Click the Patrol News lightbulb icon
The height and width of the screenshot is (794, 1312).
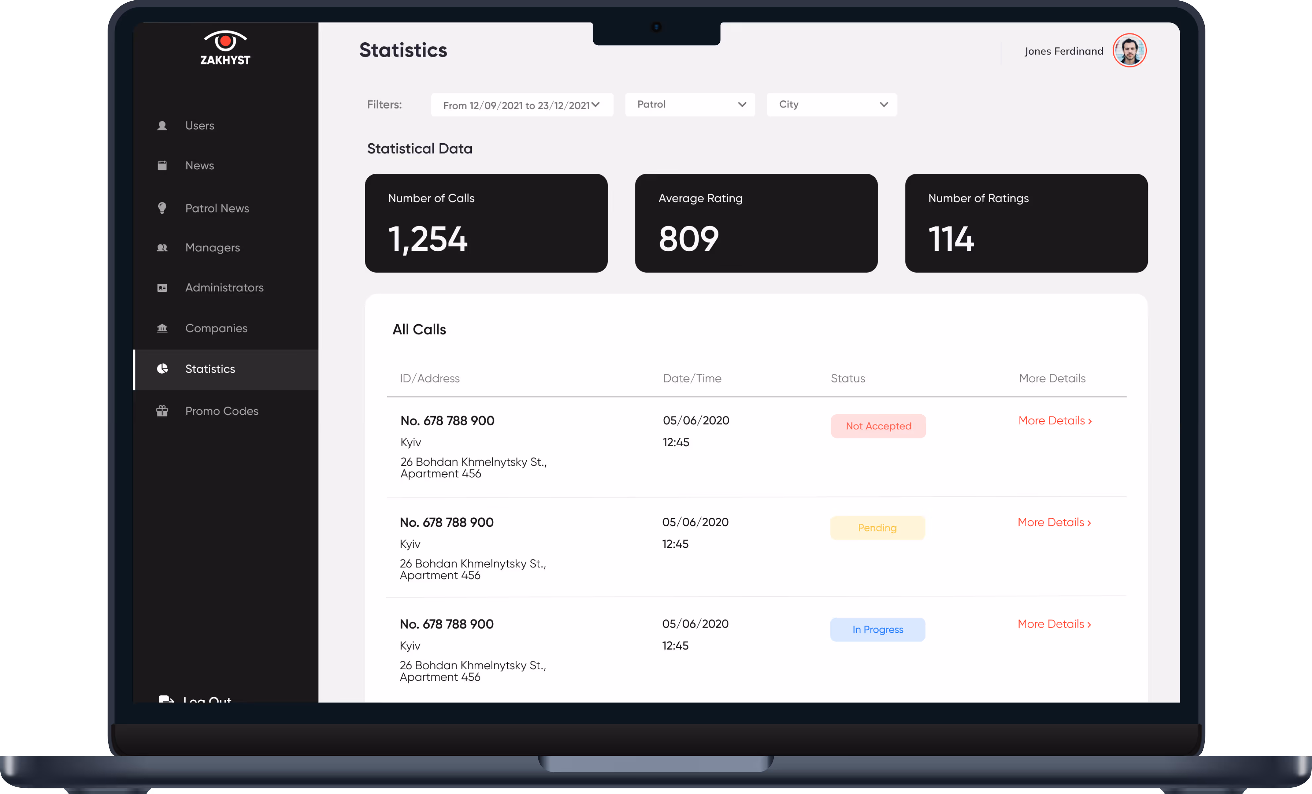162,208
